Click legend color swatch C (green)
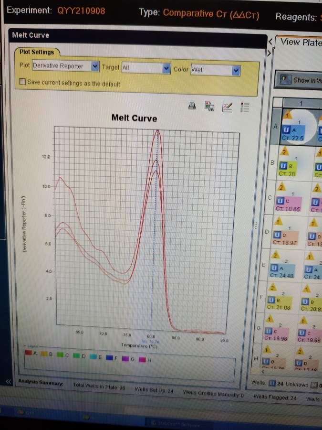 click(60, 355)
